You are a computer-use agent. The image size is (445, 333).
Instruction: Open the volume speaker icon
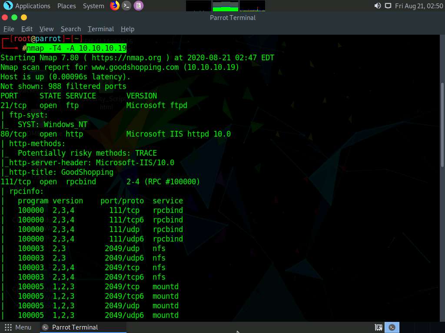point(378,6)
